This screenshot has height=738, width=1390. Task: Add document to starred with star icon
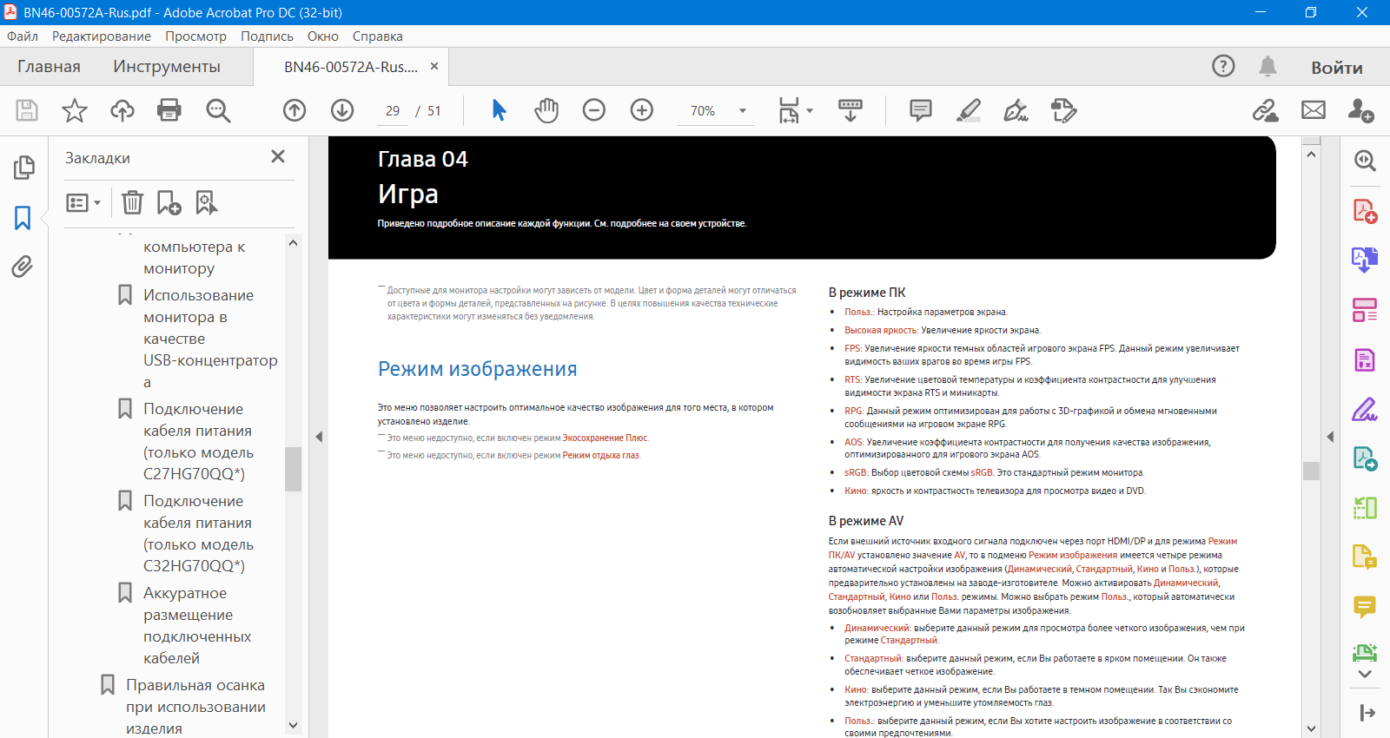[x=75, y=110]
